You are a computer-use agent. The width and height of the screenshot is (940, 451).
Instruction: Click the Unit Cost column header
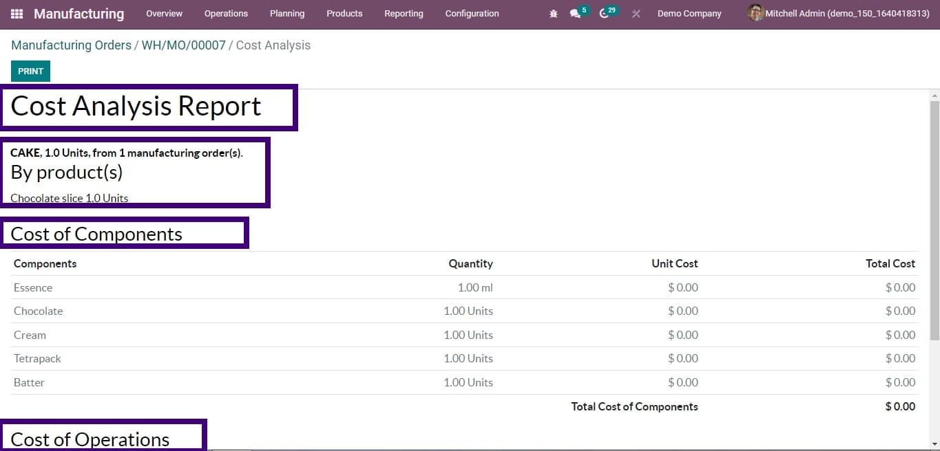pos(674,264)
